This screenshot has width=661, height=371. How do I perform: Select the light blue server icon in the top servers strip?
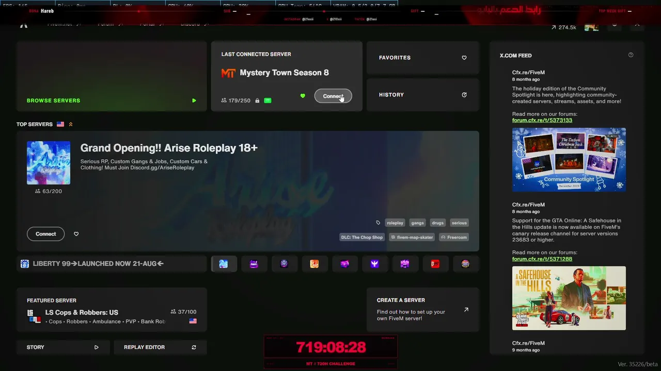224,264
